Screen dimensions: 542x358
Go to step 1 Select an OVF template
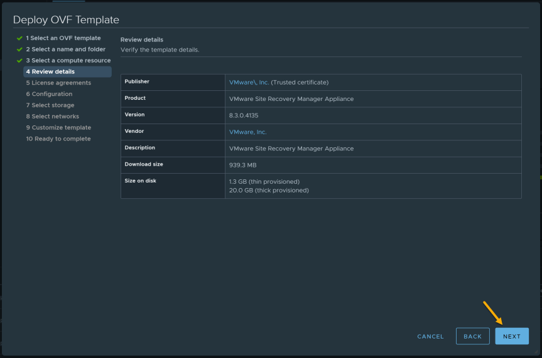point(63,38)
